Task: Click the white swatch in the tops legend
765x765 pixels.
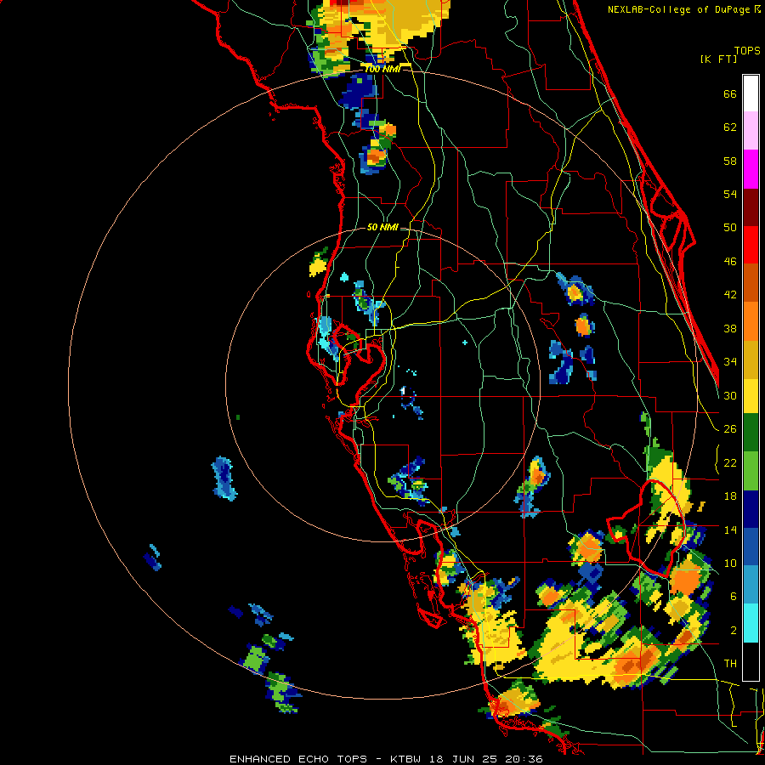Action: [x=751, y=93]
